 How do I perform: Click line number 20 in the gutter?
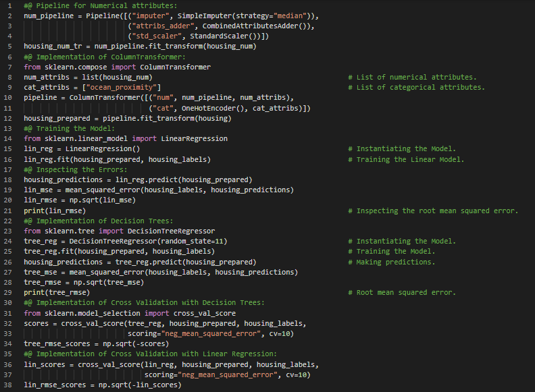tap(9, 200)
